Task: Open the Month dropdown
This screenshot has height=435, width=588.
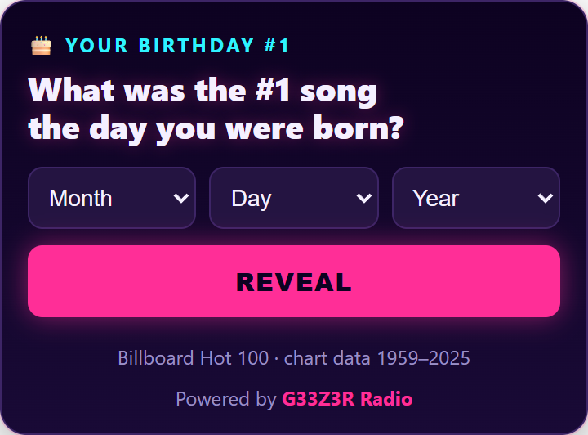Action: (x=112, y=198)
